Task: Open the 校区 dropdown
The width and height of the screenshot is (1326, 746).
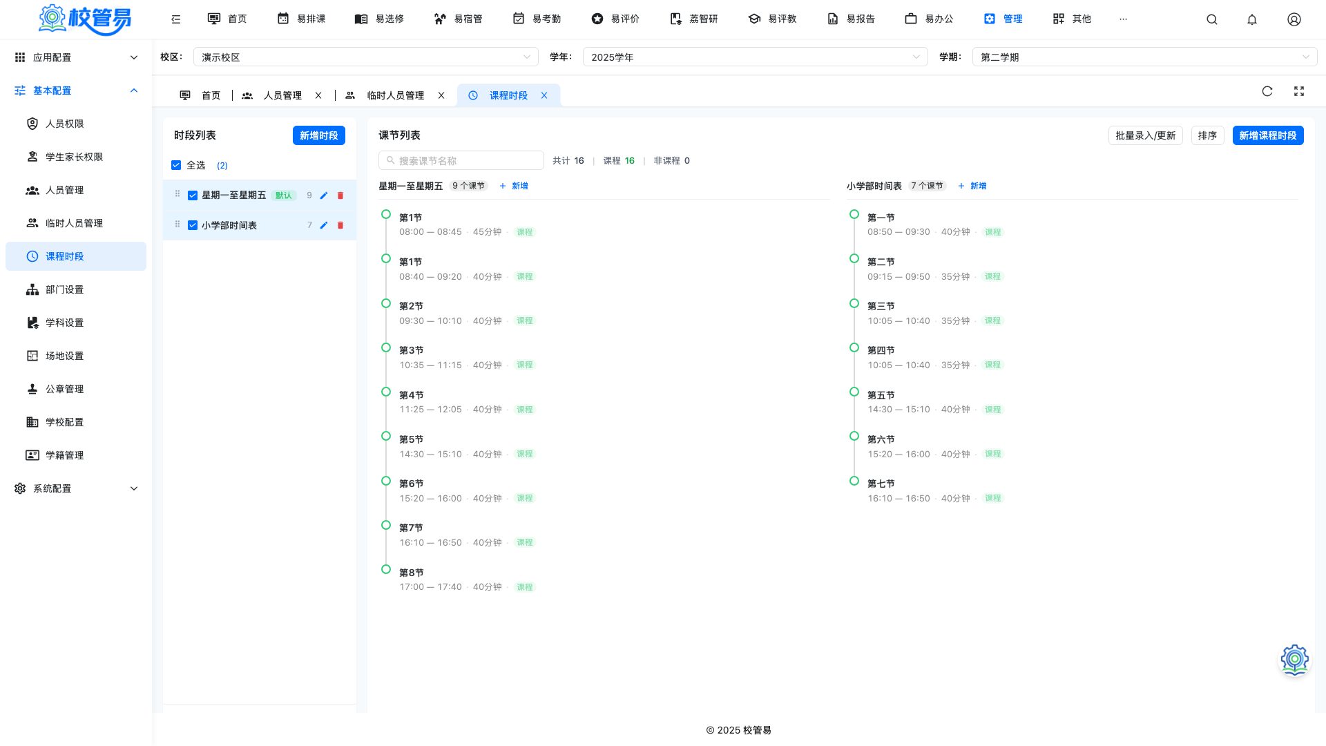Action: pyautogui.click(x=366, y=57)
